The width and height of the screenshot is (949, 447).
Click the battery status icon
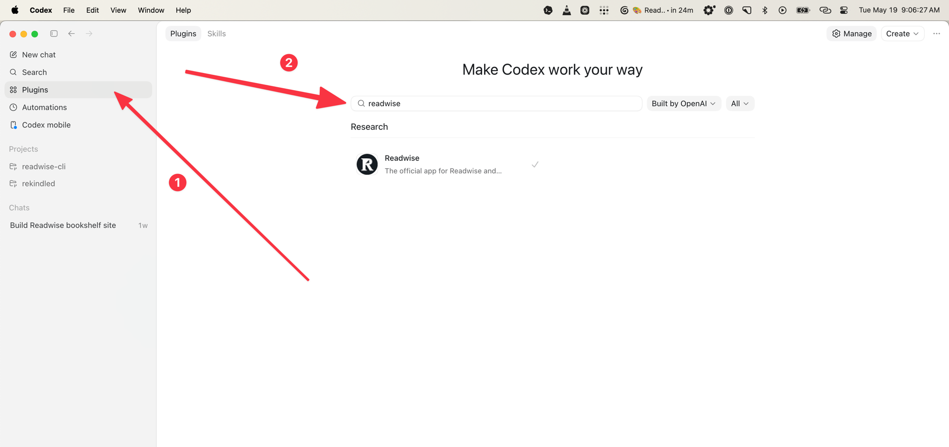(803, 10)
